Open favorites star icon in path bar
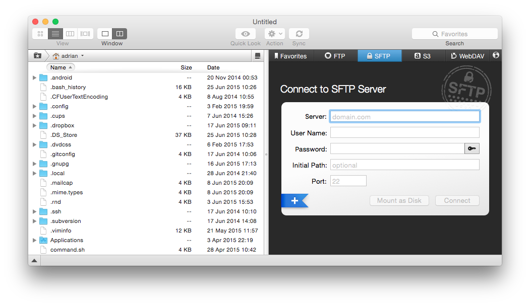Image resolution: width=530 pixels, height=306 pixels. 37,56
